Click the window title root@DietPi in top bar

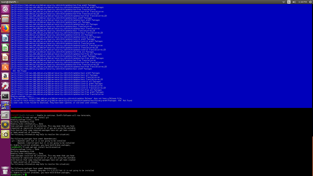pyautogui.click(x=10, y=2)
